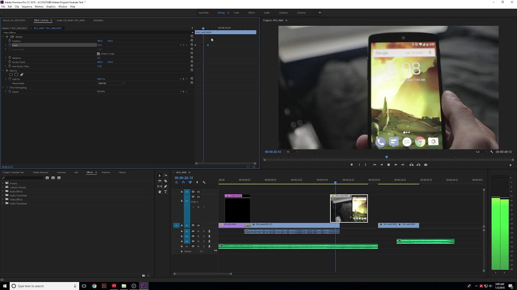Click Program monitor playhead scrubber
This screenshot has height=290, width=517.
(387, 157)
